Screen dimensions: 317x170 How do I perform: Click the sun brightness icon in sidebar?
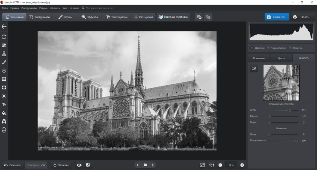pyautogui.click(x=4, y=96)
